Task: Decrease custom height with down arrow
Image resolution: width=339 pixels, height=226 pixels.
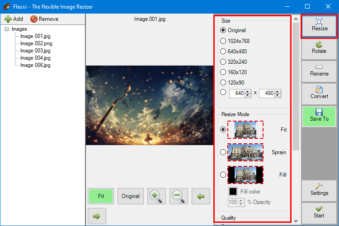Action: [x=278, y=95]
